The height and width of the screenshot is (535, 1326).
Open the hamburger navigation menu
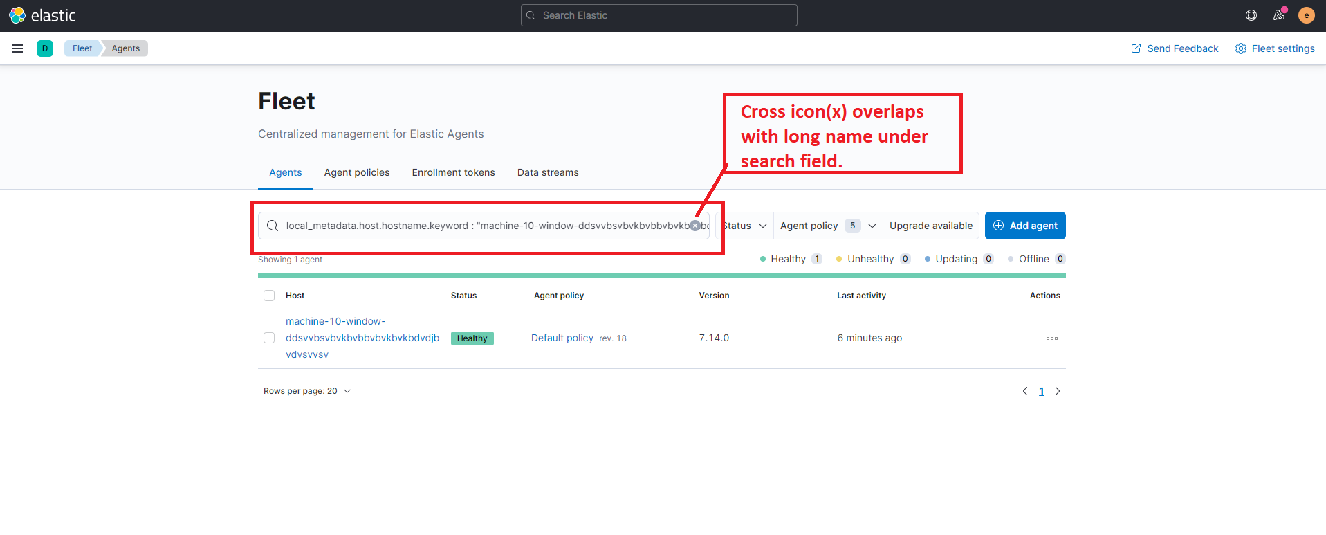(x=17, y=48)
